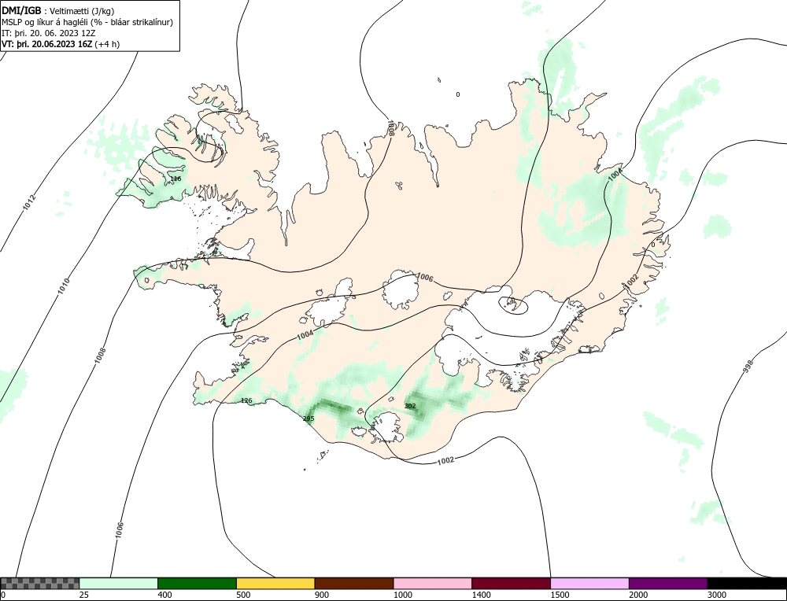Viewport: 787px width, 601px height.
Task: Click the legend tick label 500
Action: 243,595
